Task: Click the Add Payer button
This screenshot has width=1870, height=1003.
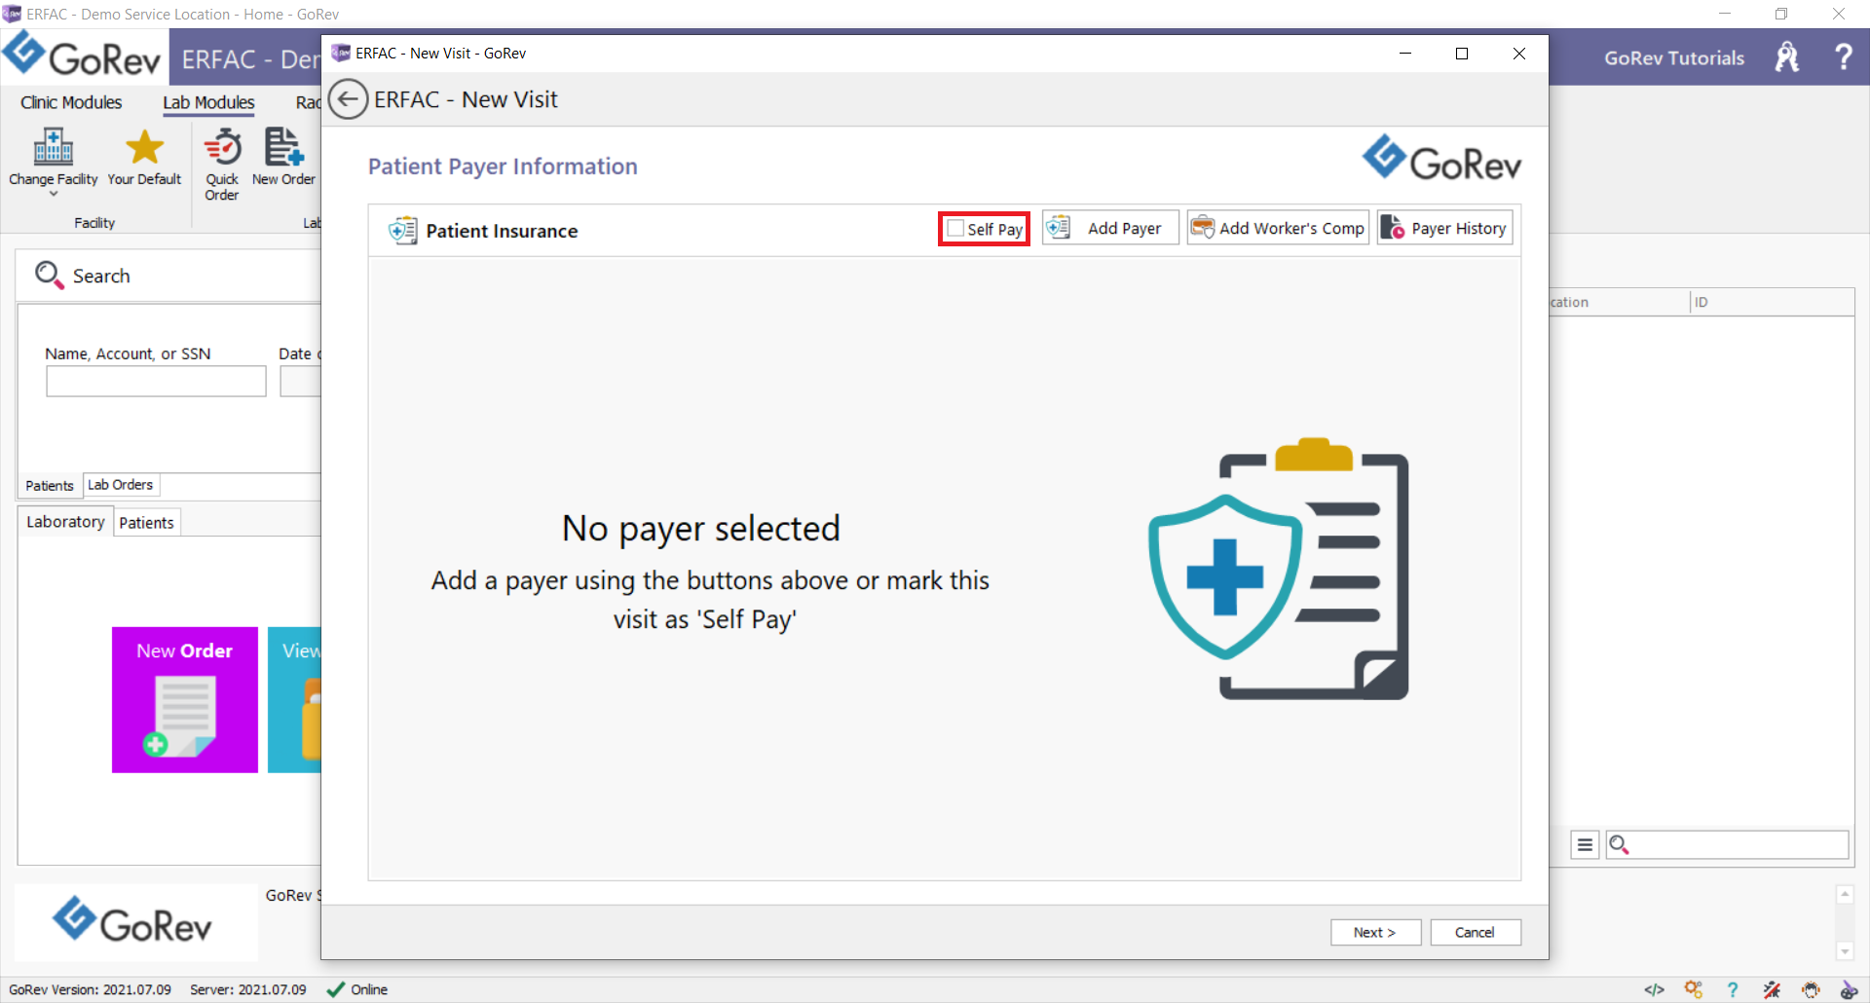Action: click(1110, 228)
